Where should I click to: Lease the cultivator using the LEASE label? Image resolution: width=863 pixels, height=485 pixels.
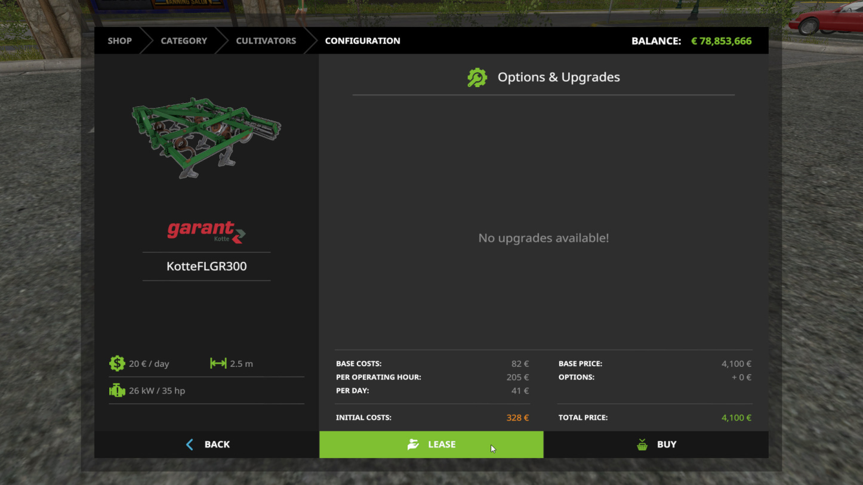click(x=442, y=444)
